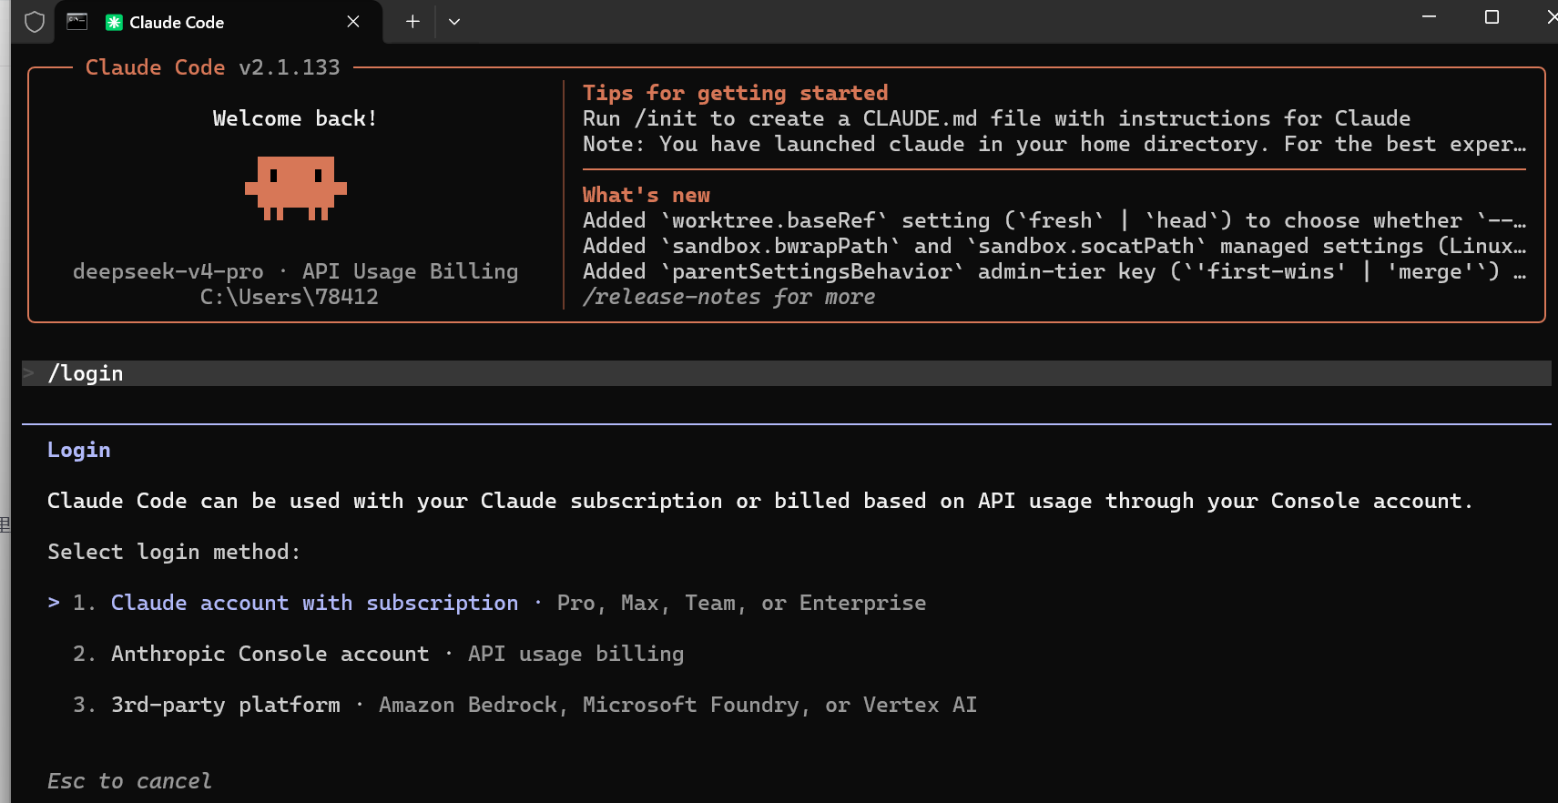Image resolution: width=1558 pixels, height=803 pixels.
Task: Close the Claude Code tab
Action: pyautogui.click(x=353, y=22)
